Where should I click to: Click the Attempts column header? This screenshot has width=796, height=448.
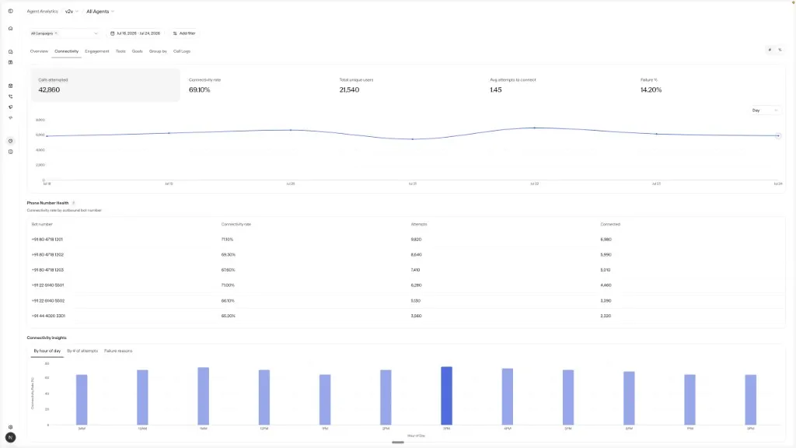click(419, 224)
